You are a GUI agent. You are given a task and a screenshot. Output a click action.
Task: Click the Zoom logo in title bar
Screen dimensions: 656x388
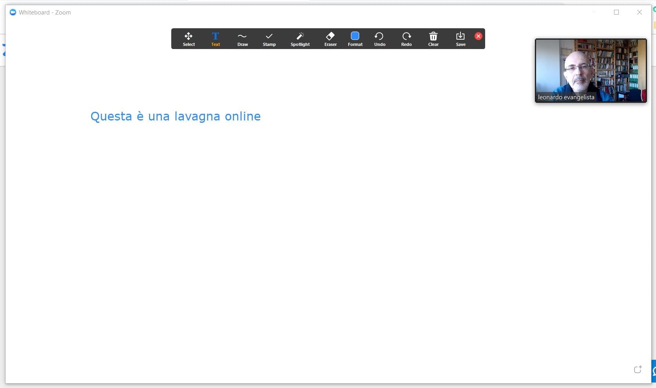(x=13, y=12)
